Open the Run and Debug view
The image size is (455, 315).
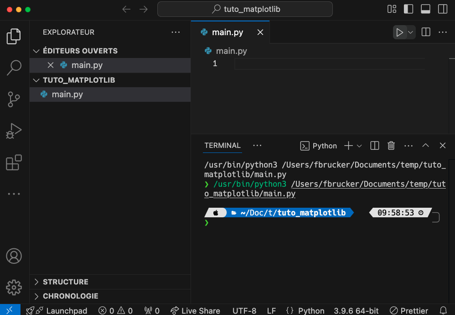(x=14, y=131)
